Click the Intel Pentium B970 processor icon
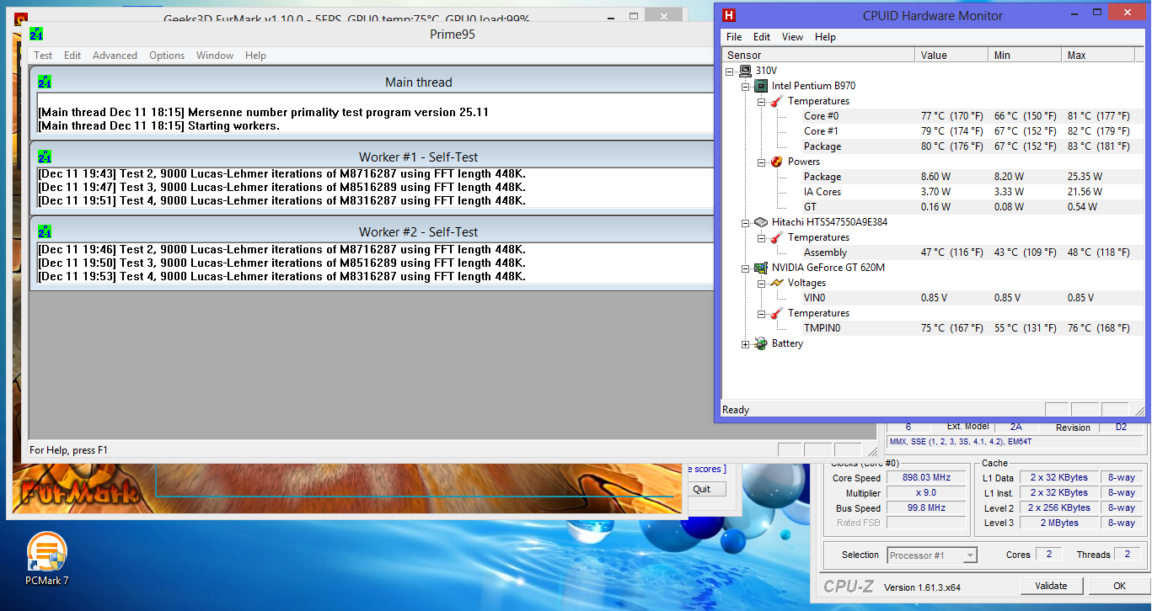This screenshot has height=611, width=1152. click(760, 86)
